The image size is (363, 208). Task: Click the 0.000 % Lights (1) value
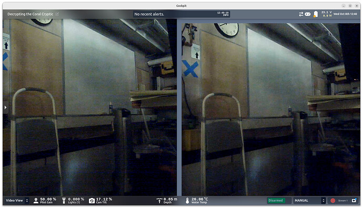[76, 199]
